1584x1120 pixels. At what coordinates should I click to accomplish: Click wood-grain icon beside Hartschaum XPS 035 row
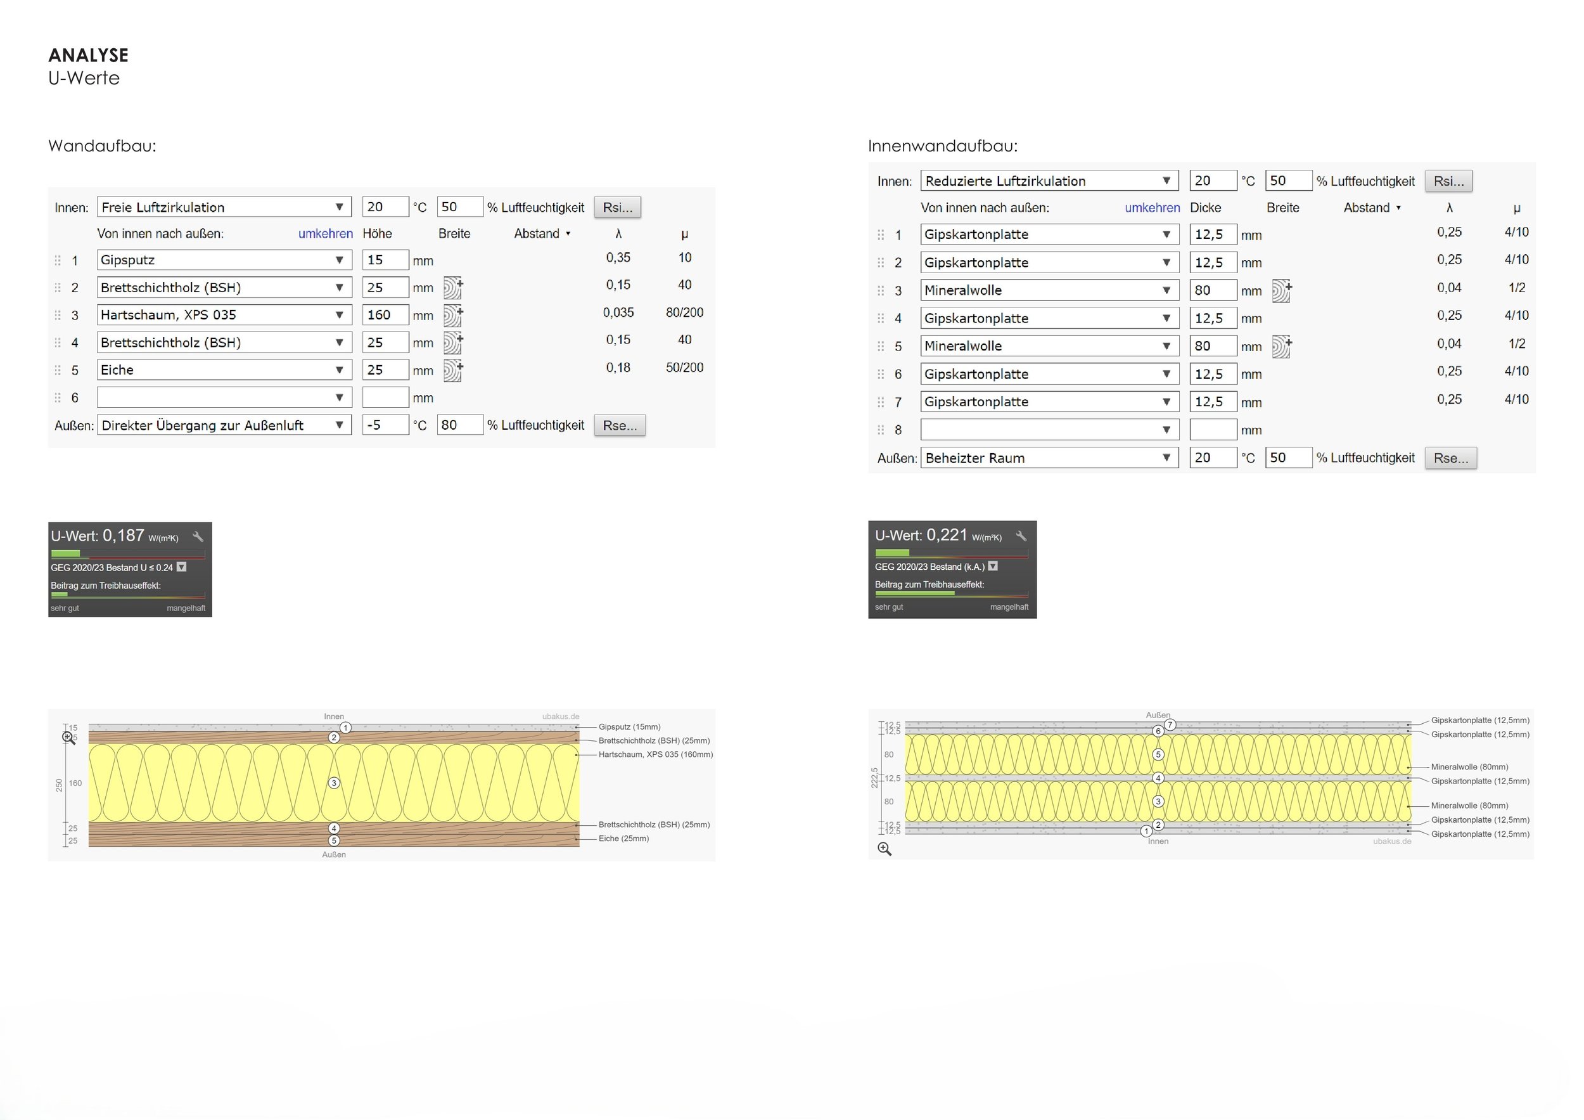[x=452, y=316]
